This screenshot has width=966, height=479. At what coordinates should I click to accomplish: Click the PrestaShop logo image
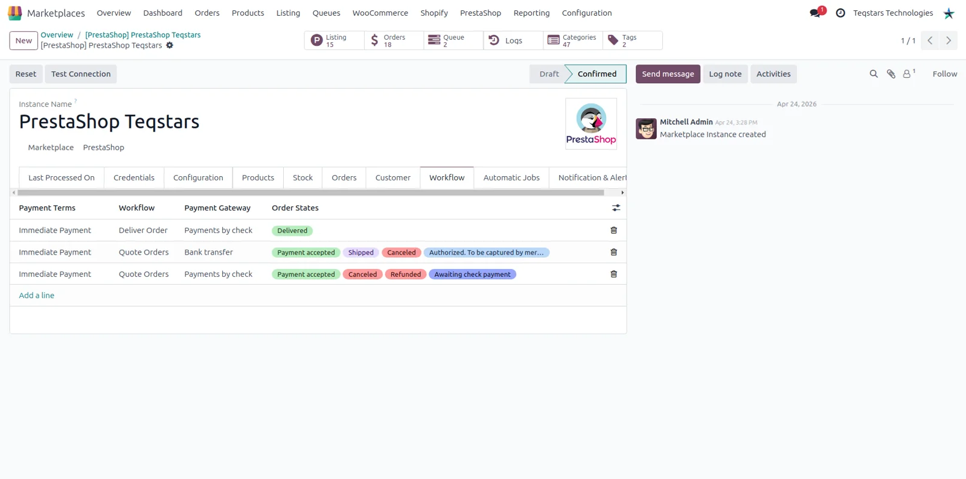point(591,124)
